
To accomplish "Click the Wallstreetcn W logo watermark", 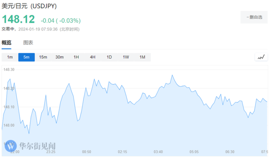I will pyautogui.click(x=11, y=146).
